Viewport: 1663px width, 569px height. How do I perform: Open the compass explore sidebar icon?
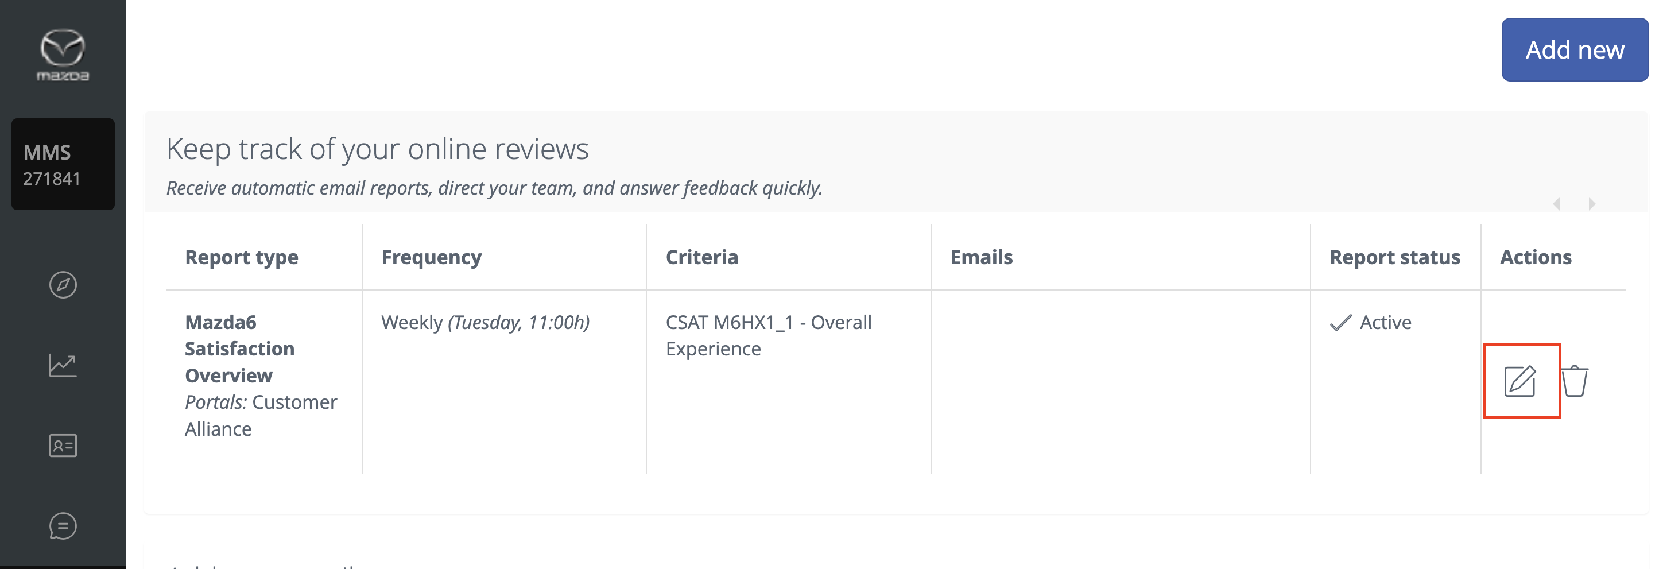coord(63,285)
